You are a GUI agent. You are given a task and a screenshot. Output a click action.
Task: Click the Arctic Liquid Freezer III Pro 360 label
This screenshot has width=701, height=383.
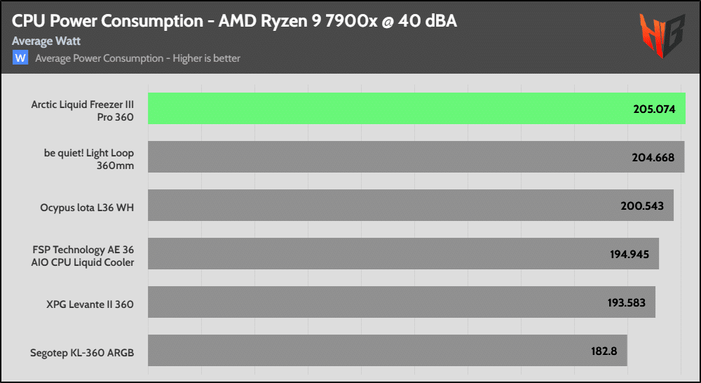[x=82, y=111]
